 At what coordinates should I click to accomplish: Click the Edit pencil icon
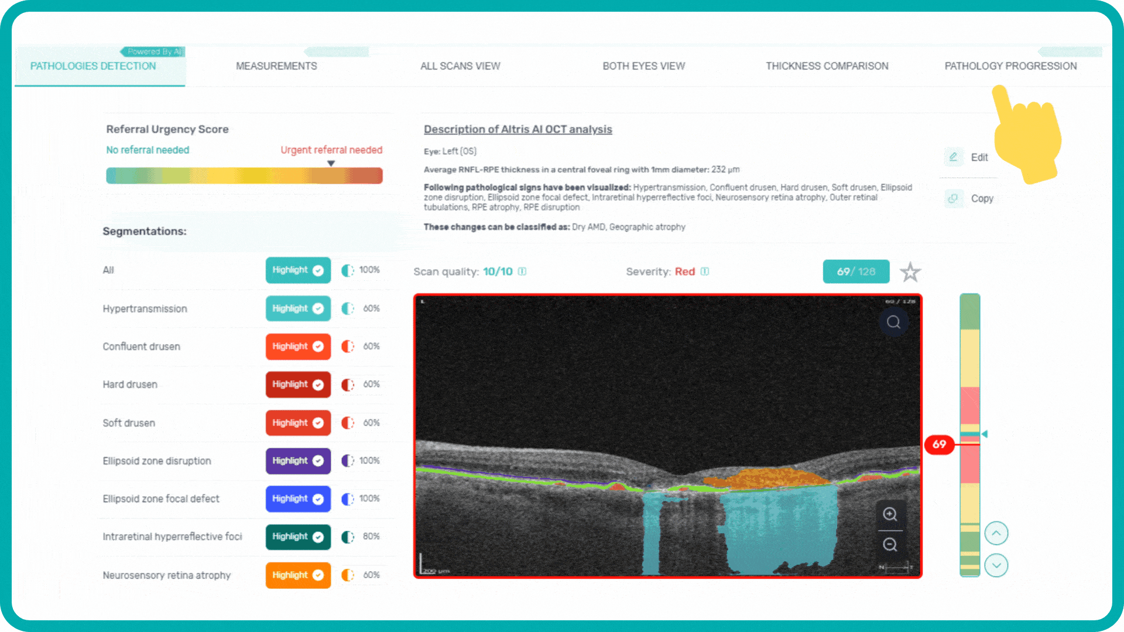(x=953, y=157)
